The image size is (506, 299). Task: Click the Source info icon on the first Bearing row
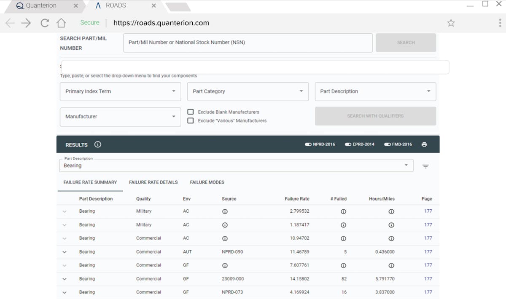click(225, 211)
